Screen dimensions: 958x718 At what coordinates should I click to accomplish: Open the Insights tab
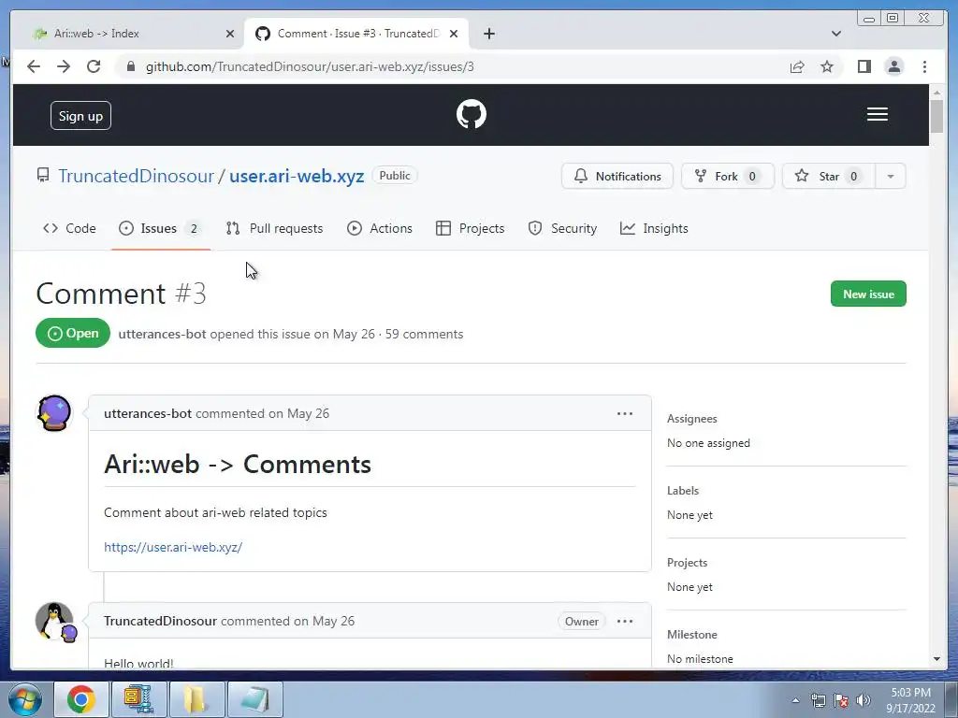coord(654,228)
